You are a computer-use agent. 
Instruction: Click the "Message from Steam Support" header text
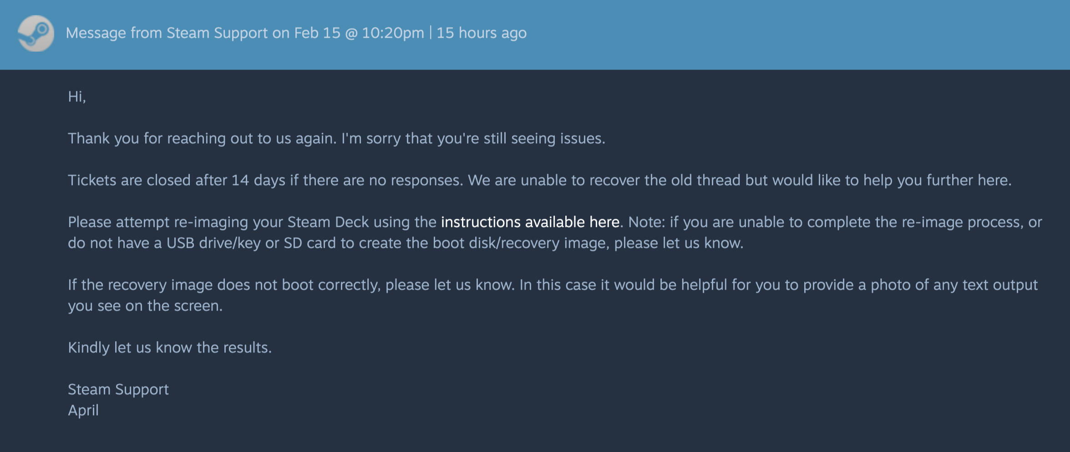(x=167, y=33)
